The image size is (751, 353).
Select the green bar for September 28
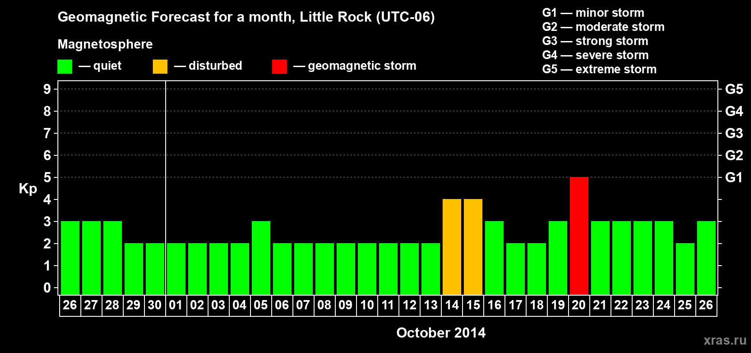click(x=113, y=258)
